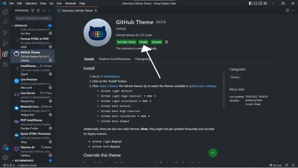
Task: Switch to Feature Contributions tab
Action: 114,59
